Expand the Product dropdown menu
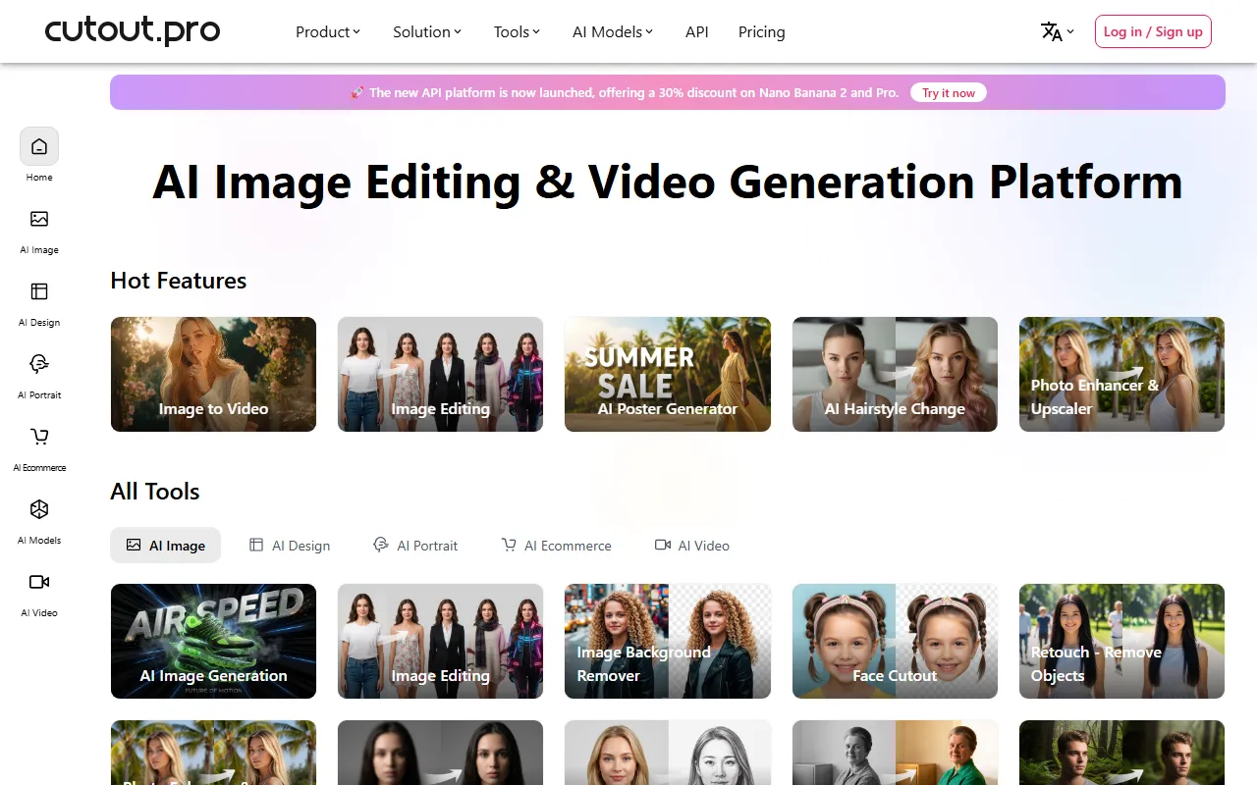 point(328,31)
